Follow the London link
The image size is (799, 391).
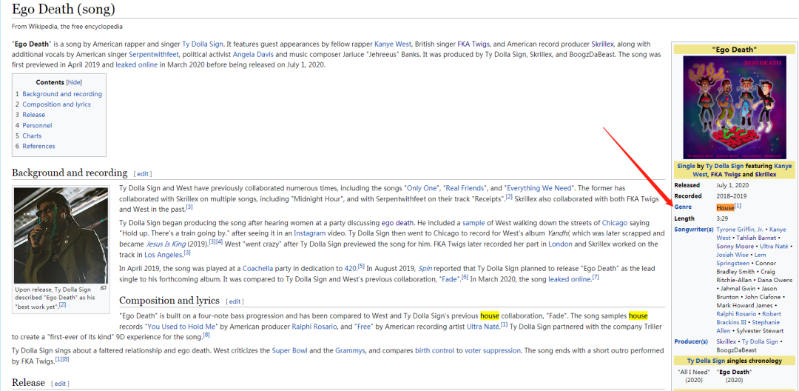[560, 244]
